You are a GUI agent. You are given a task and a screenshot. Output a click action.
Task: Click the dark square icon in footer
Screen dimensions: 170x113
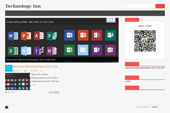click(x=7, y=107)
